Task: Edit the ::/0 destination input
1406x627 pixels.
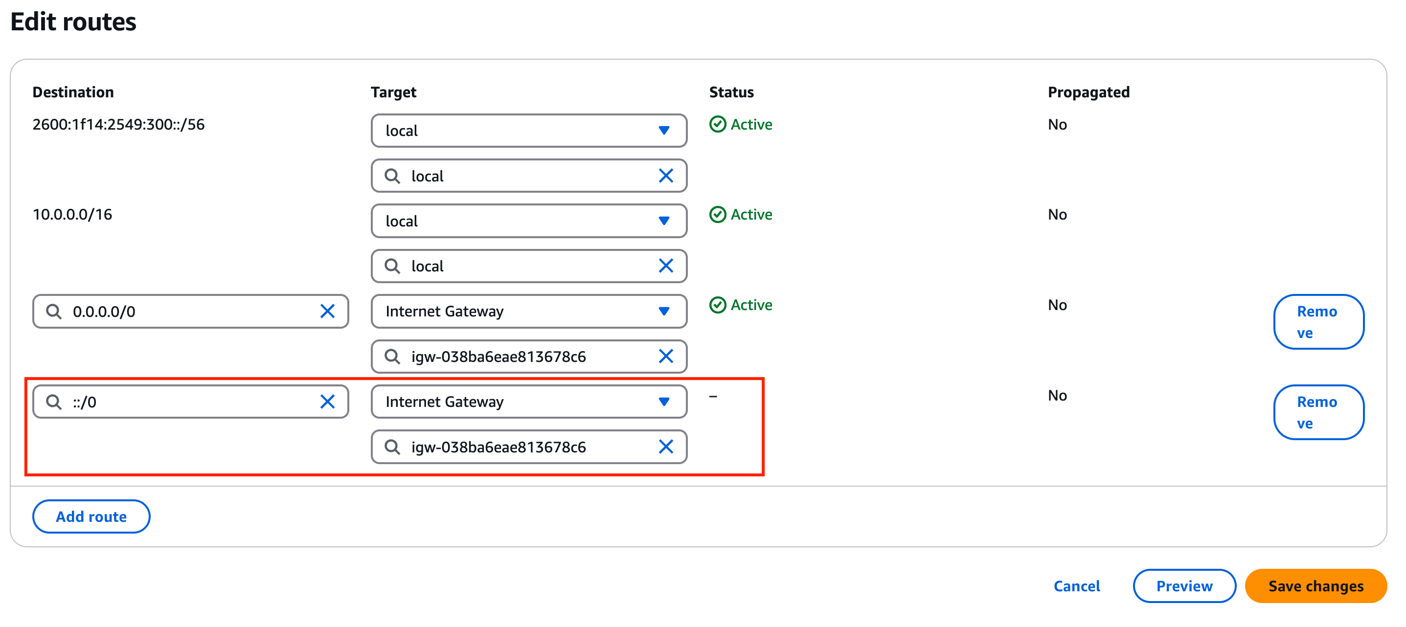Action: pos(190,402)
